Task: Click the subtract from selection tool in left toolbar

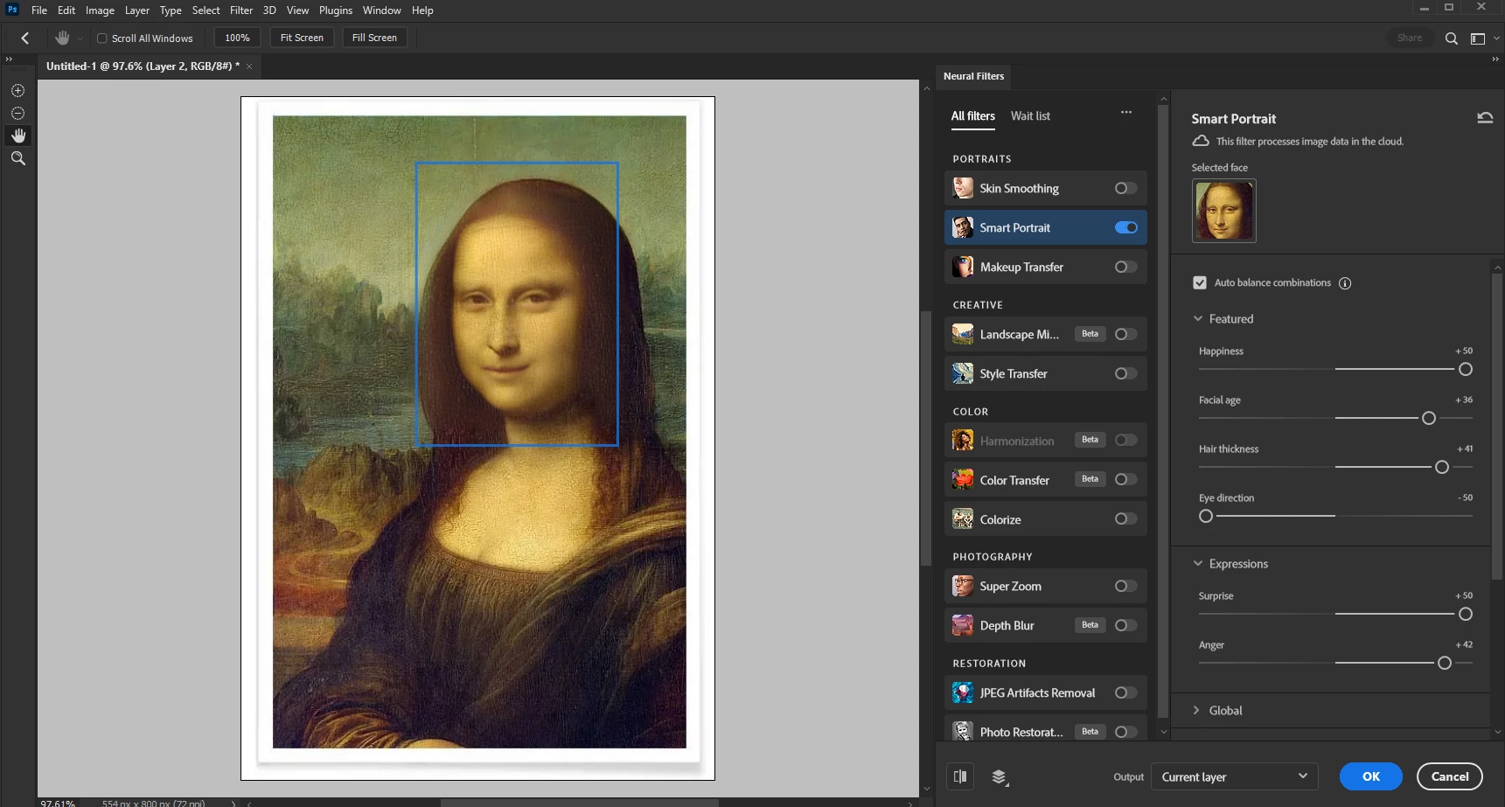Action: 17,113
